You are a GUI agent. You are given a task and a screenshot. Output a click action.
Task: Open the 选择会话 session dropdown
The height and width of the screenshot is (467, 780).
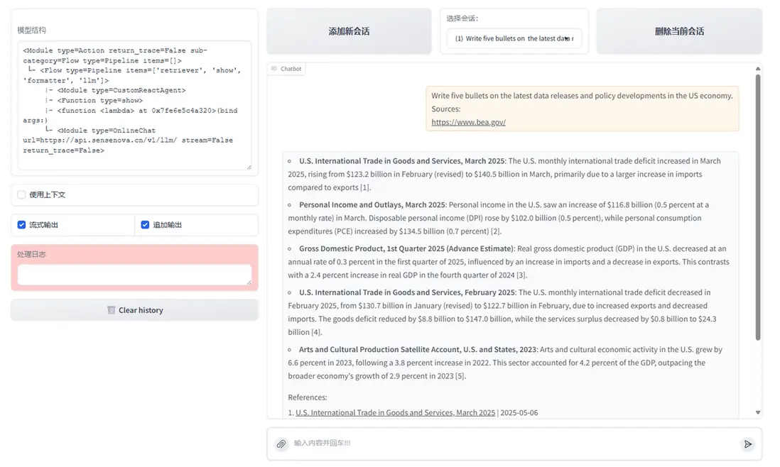coord(514,38)
